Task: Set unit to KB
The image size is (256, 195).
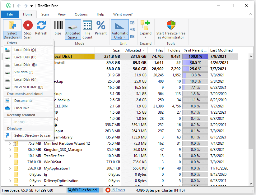Action: pyautogui.click(x=132, y=37)
